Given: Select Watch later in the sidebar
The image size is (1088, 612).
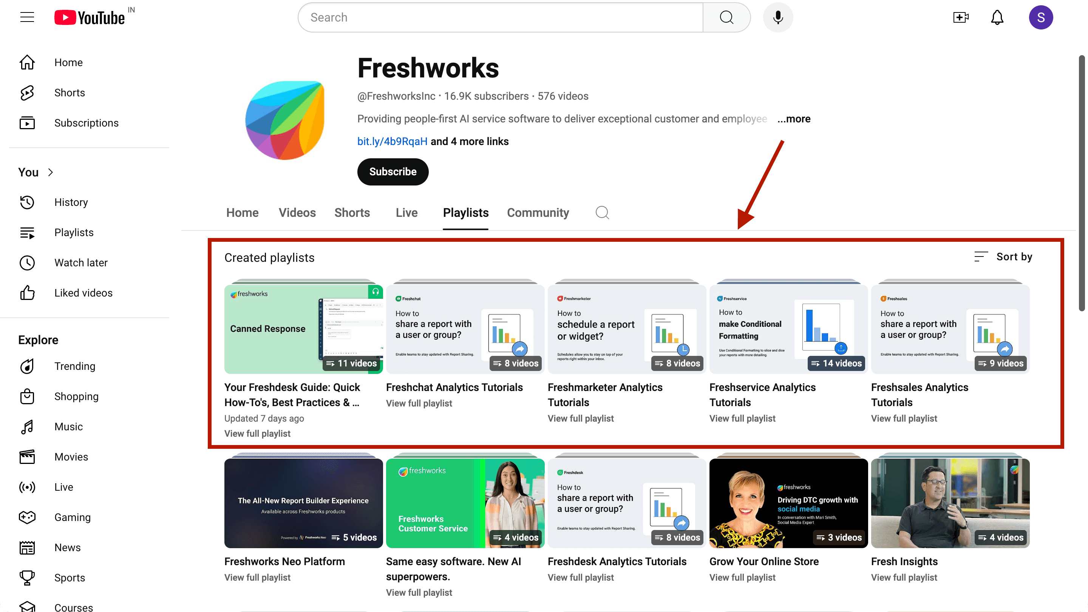Looking at the screenshot, I should 81,262.
